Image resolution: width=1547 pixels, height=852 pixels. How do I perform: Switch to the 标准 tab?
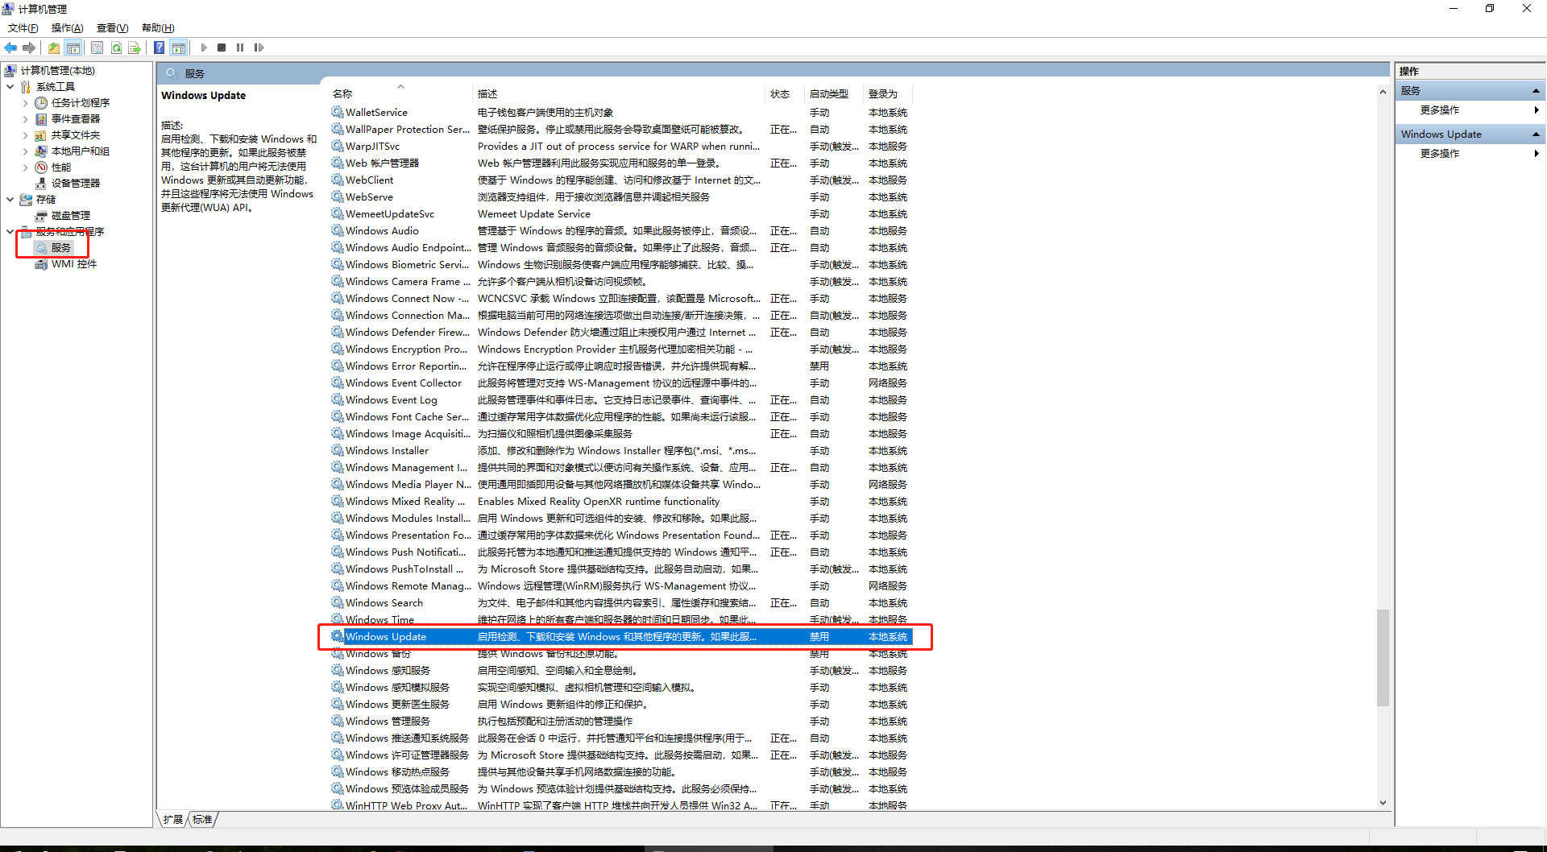[202, 819]
